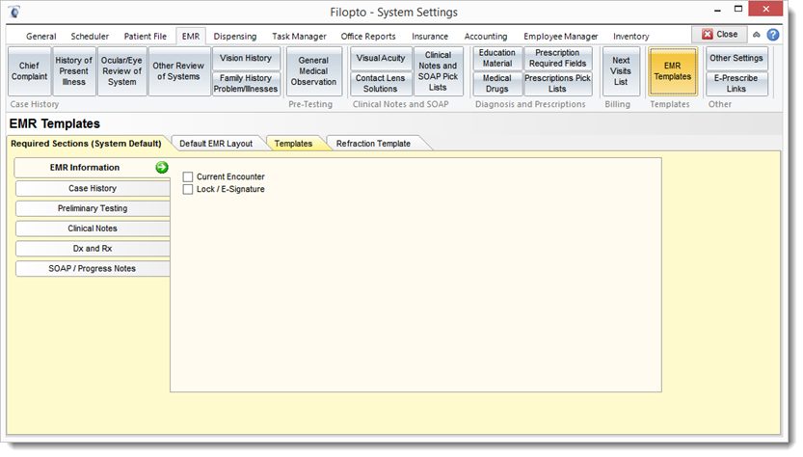The height and width of the screenshot is (457, 803).
Task: Collapse the ribbon with the small up arrow
Action: (x=757, y=35)
